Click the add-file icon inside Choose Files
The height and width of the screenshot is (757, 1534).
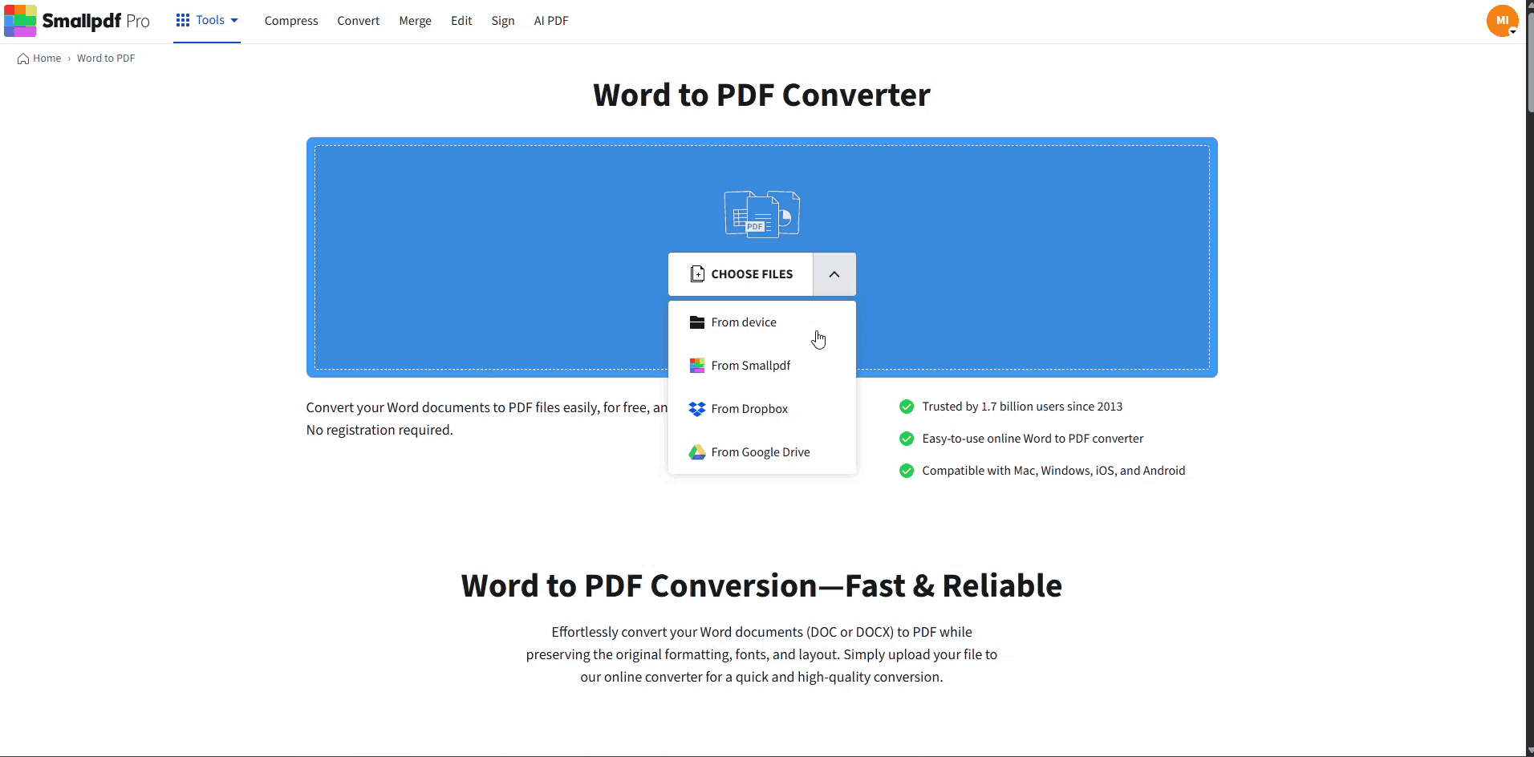coord(698,273)
